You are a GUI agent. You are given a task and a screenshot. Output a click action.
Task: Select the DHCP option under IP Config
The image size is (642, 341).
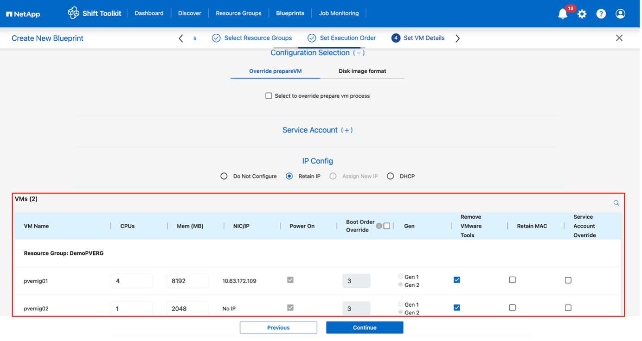pyautogui.click(x=390, y=176)
